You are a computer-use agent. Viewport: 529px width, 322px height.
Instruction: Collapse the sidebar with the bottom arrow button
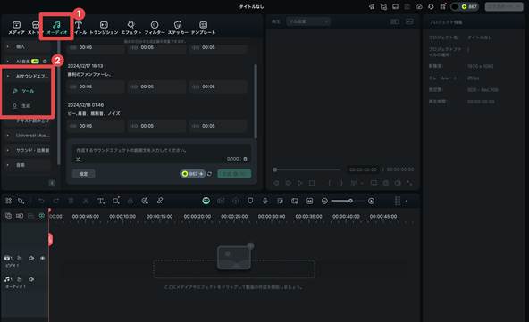click(x=52, y=183)
